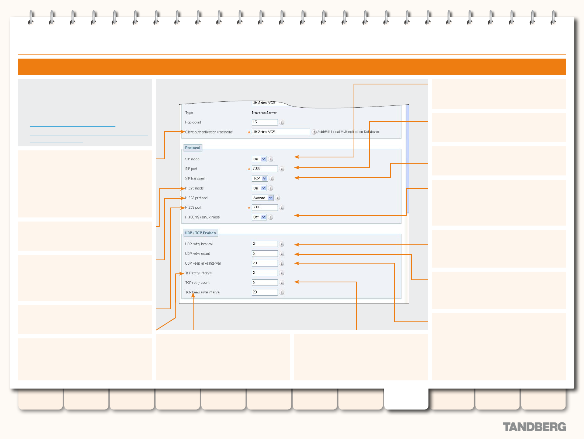
Task: Click the SIP port field showing 7003
Action: [x=265, y=168]
